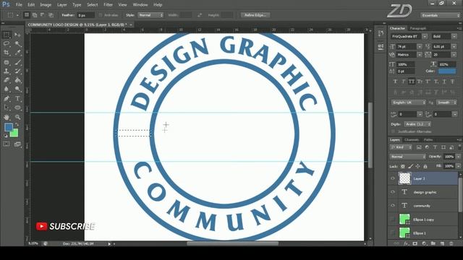Select the Crop tool
The width and height of the screenshot is (463, 260).
7,53
